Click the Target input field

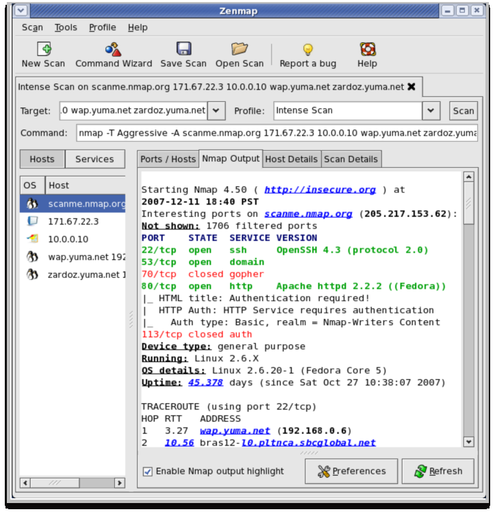(134, 111)
